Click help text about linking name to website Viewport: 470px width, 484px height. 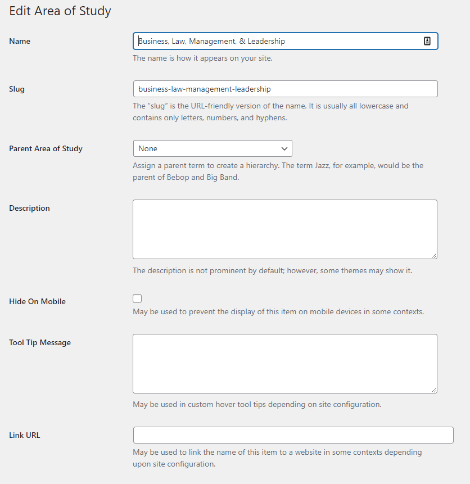[x=277, y=458]
